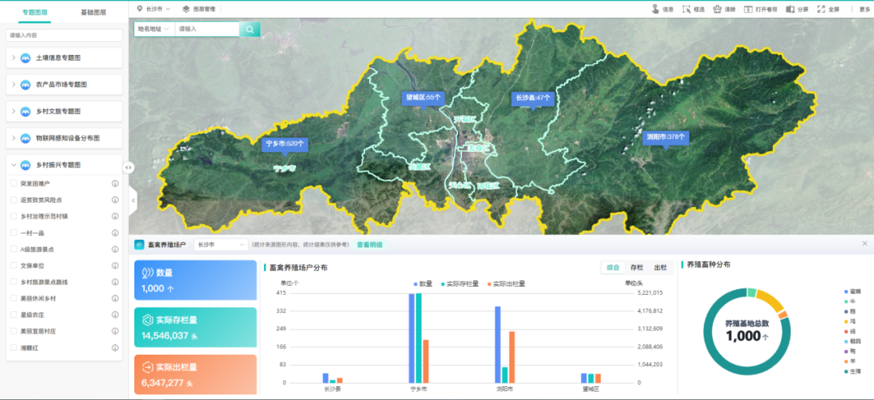Click the 清除 clear tool
This screenshot has height=400, width=874.
717,9
